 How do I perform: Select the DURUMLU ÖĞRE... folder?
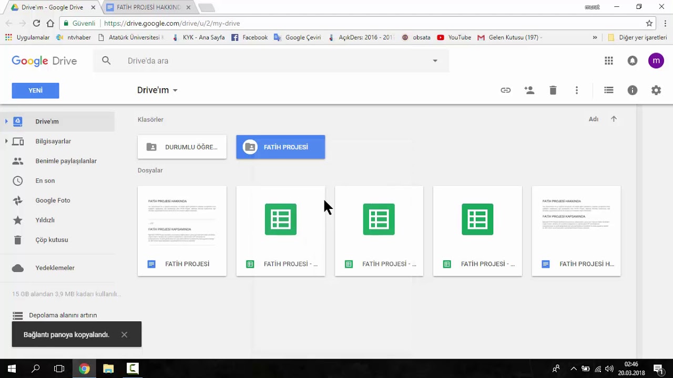point(182,147)
